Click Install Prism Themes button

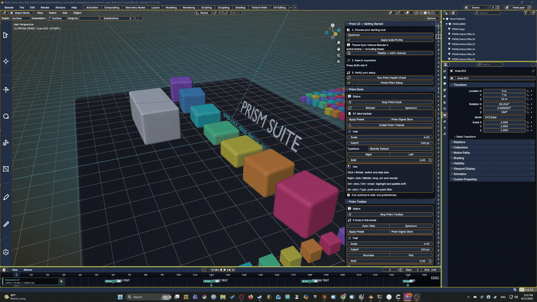[390, 125]
